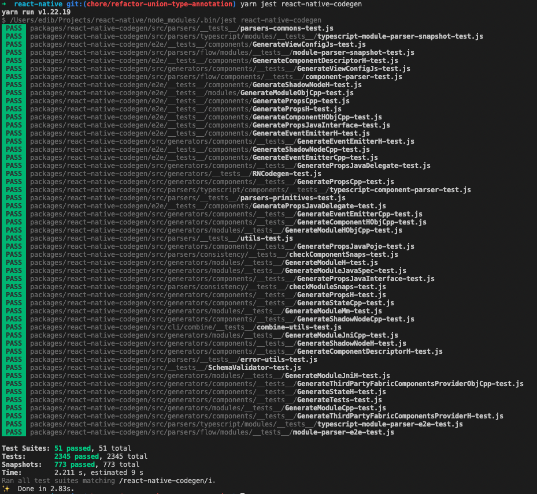Click file name error-utils-test.js
The height and width of the screenshot is (494, 537).
(279, 360)
